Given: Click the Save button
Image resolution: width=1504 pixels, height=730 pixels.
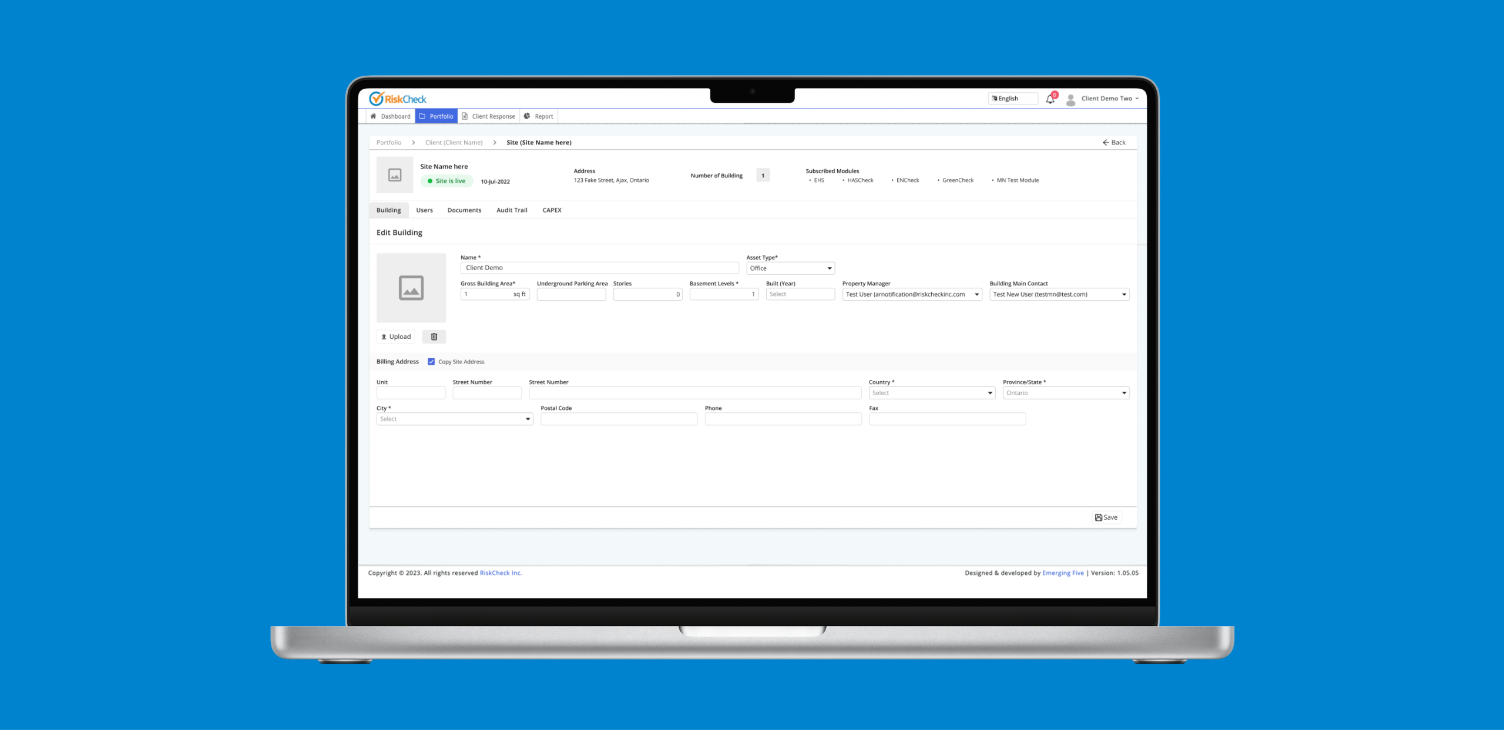Looking at the screenshot, I should pyautogui.click(x=1106, y=517).
